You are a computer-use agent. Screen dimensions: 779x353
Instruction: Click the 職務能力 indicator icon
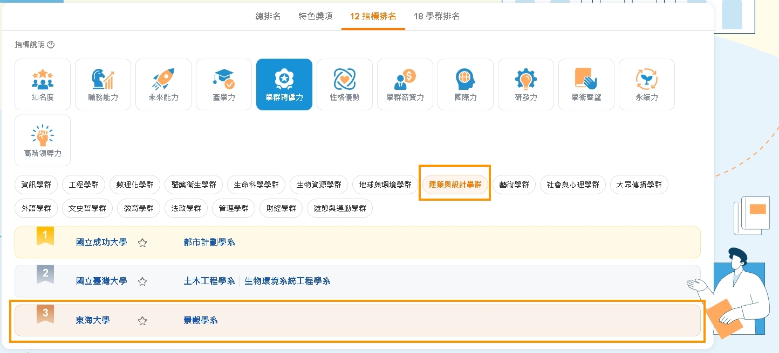pos(103,84)
